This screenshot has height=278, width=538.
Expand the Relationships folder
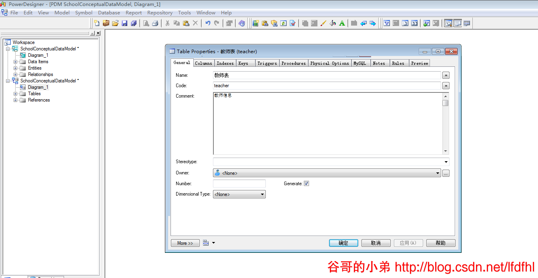(x=16, y=74)
